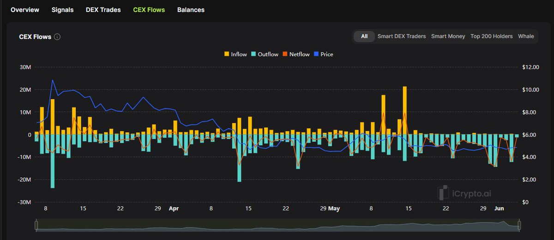The width and height of the screenshot is (554, 240).
Task: Click the $0 price axis label
Action: 526,203
